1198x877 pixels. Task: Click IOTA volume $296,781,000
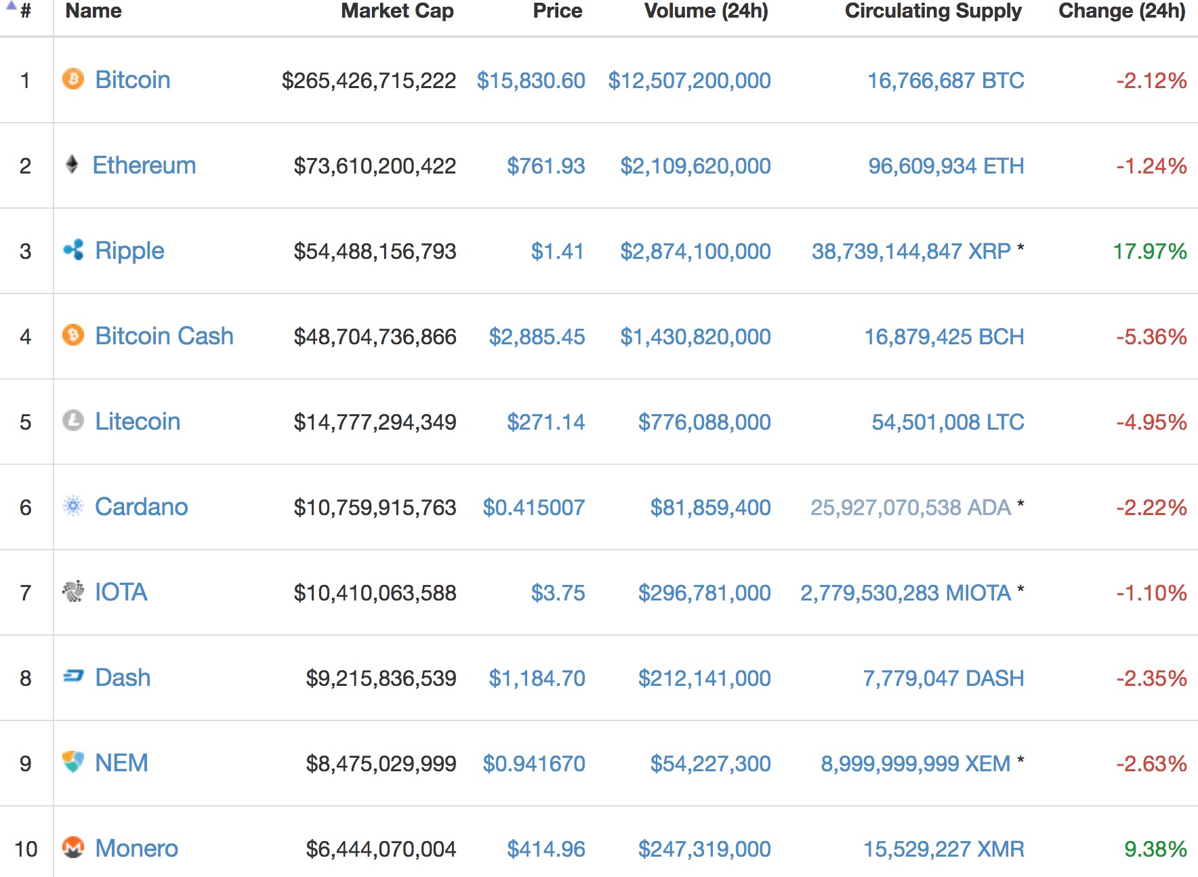pos(705,593)
